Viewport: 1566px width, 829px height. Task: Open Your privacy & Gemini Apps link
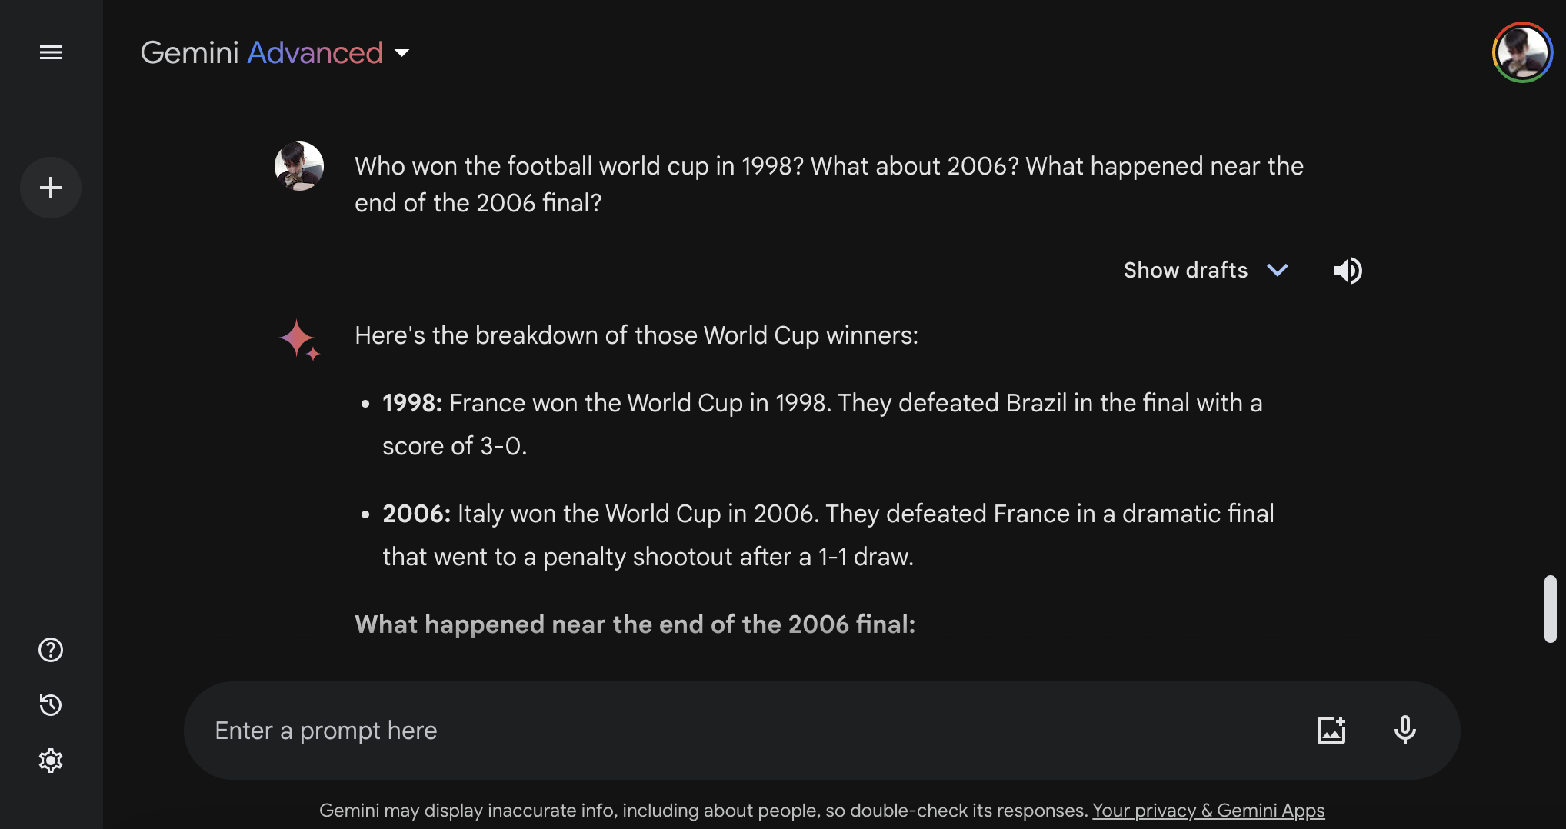coord(1208,811)
